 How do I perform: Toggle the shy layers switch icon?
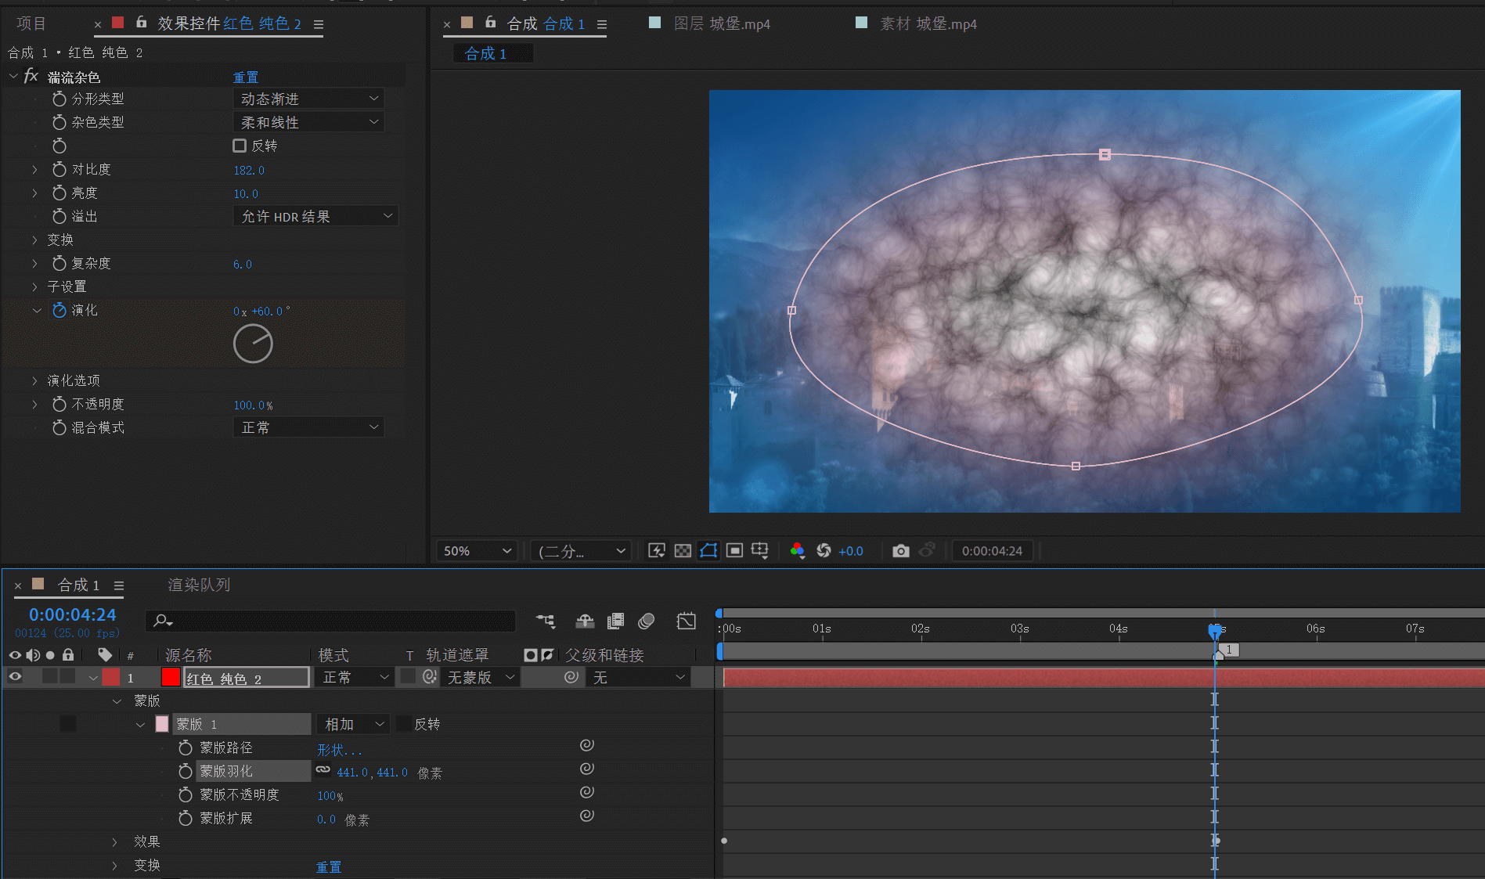click(x=585, y=621)
